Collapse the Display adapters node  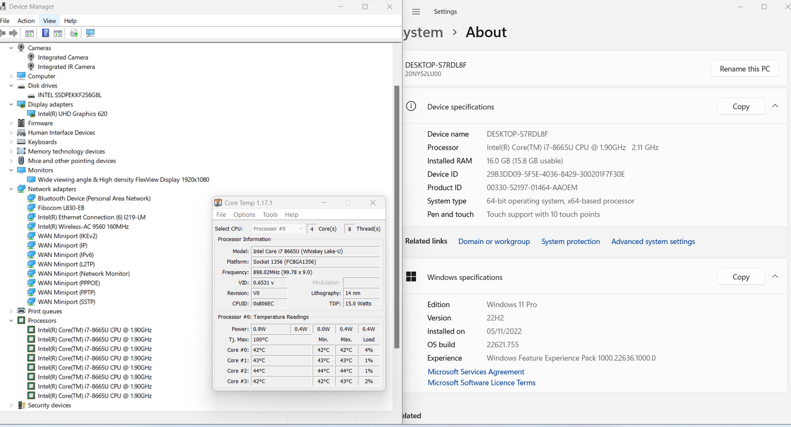(x=11, y=104)
